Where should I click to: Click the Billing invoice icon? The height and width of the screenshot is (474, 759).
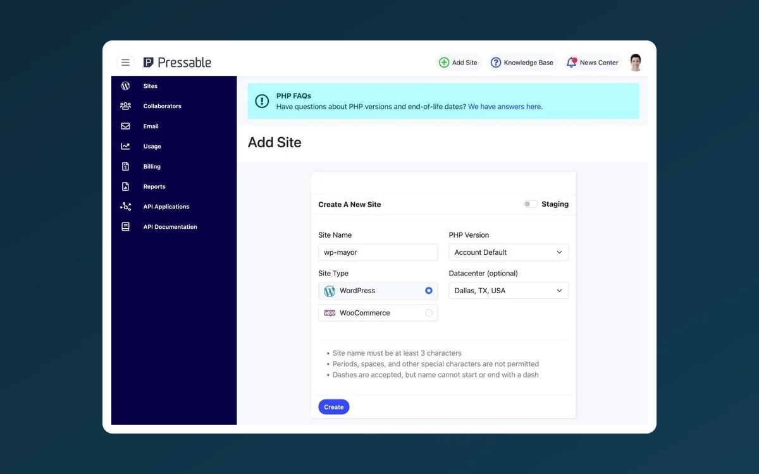pyautogui.click(x=125, y=167)
